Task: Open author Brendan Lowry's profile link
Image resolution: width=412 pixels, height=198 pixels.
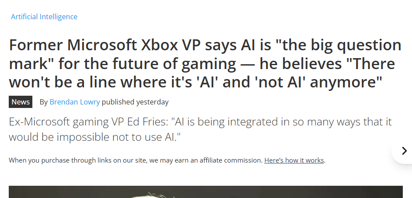Action: click(x=75, y=102)
